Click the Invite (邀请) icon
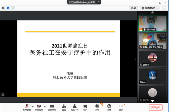This screenshot has width=169, height=112. 64,107
